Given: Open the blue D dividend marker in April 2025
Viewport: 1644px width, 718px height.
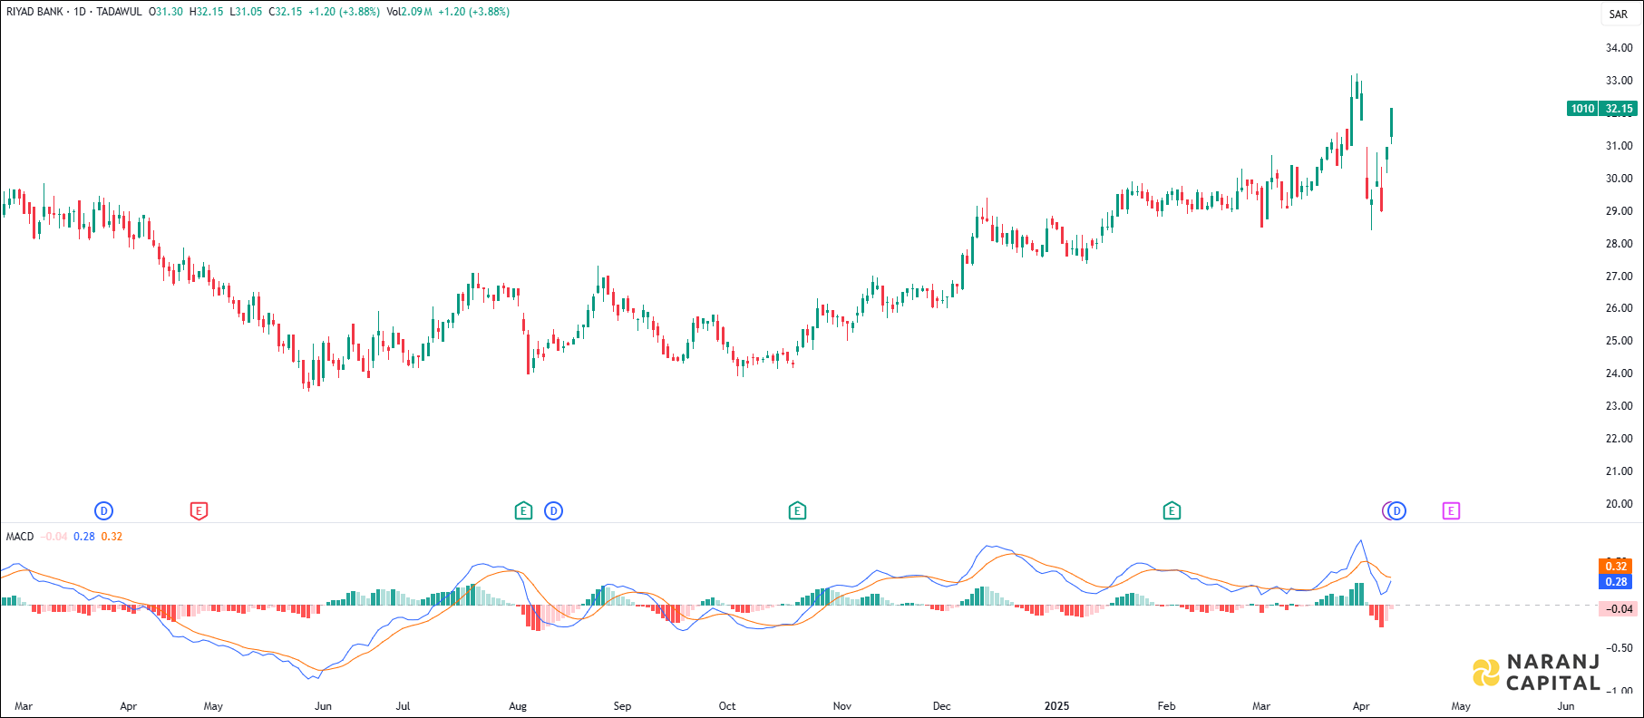Looking at the screenshot, I should [x=1397, y=511].
